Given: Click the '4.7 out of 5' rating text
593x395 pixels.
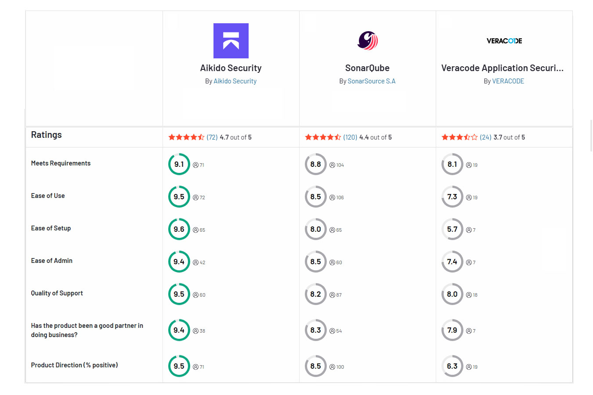Looking at the screenshot, I should click(x=236, y=137).
